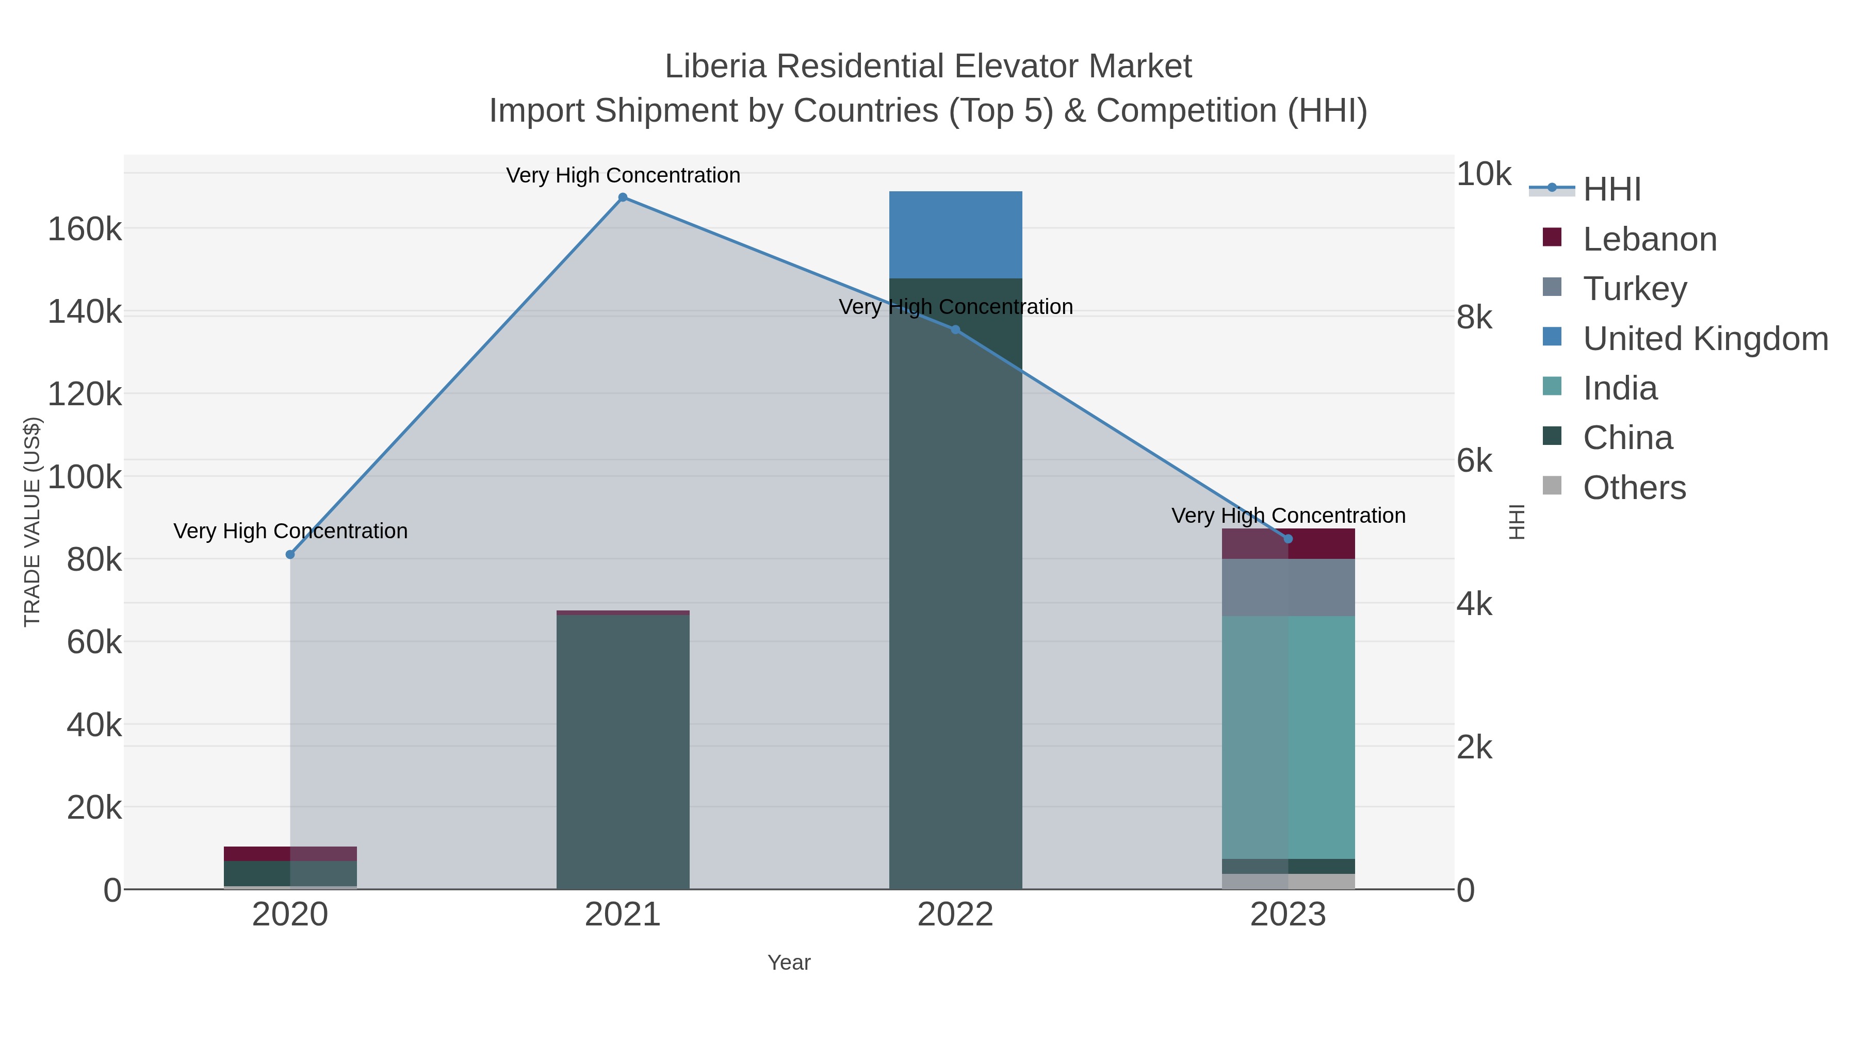The height and width of the screenshot is (1044, 1857).
Task: Click the 2023 x-axis label
Action: tap(1288, 915)
